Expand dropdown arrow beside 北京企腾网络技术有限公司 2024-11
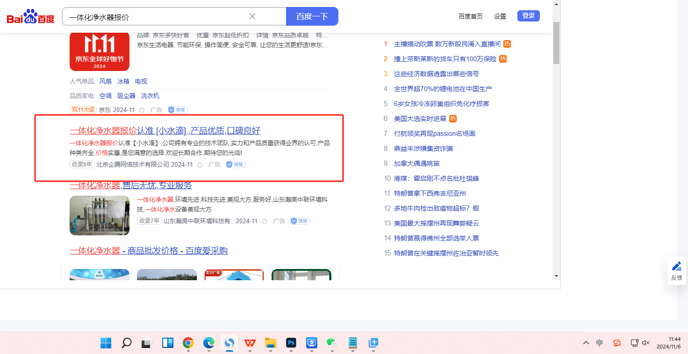 (x=200, y=165)
